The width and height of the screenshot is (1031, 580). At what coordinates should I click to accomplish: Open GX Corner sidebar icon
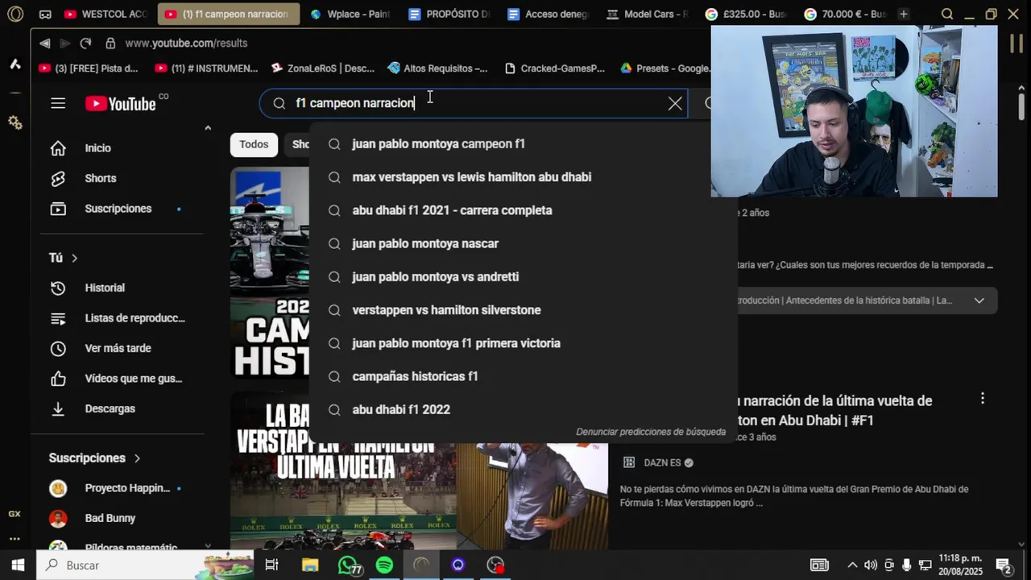point(14,514)
